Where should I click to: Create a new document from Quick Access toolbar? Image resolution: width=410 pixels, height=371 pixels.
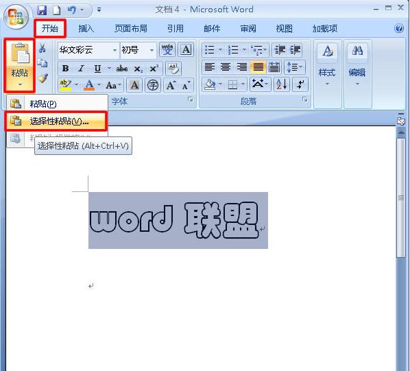click(56, 10)
